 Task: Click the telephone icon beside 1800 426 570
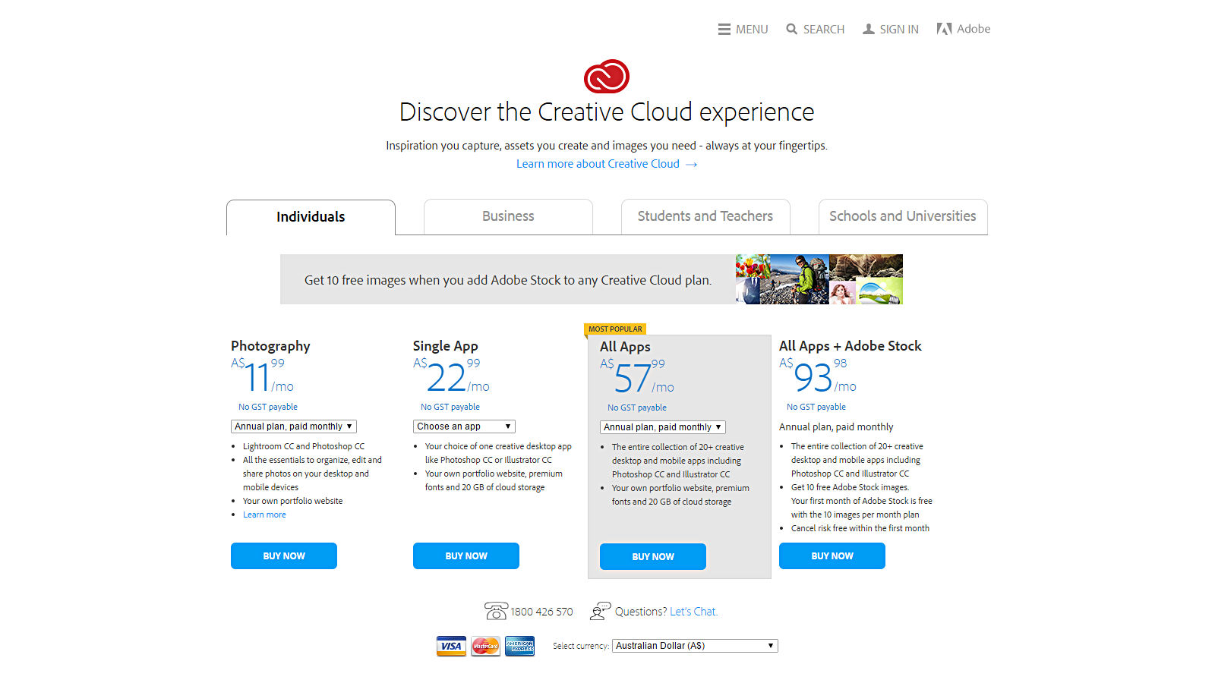click(x=496, y=611)
